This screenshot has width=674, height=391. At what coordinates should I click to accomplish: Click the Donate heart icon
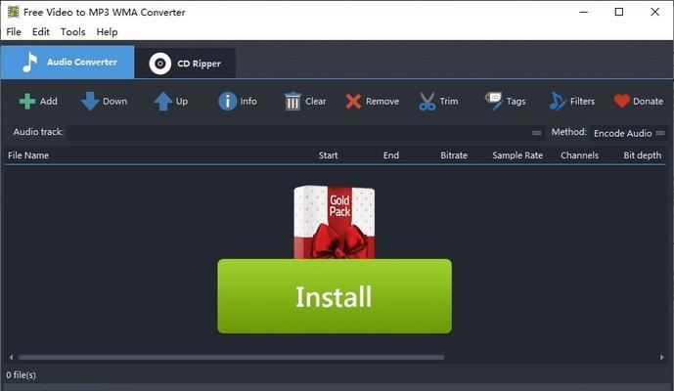(621, 102)
